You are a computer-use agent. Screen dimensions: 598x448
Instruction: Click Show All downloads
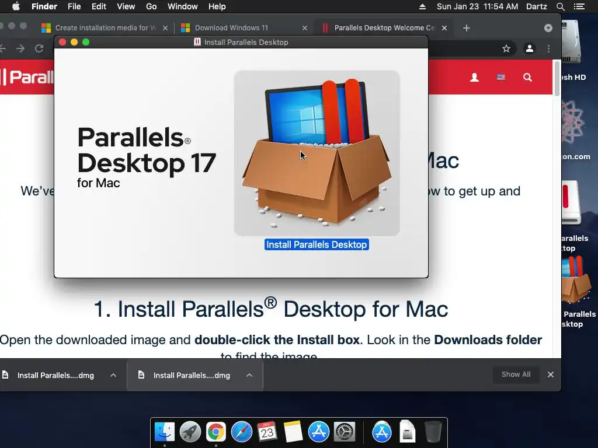[516, 374]
